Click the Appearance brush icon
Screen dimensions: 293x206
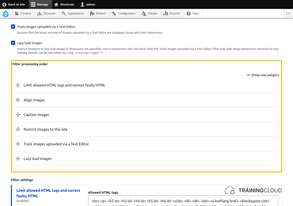tap(64, 14)
